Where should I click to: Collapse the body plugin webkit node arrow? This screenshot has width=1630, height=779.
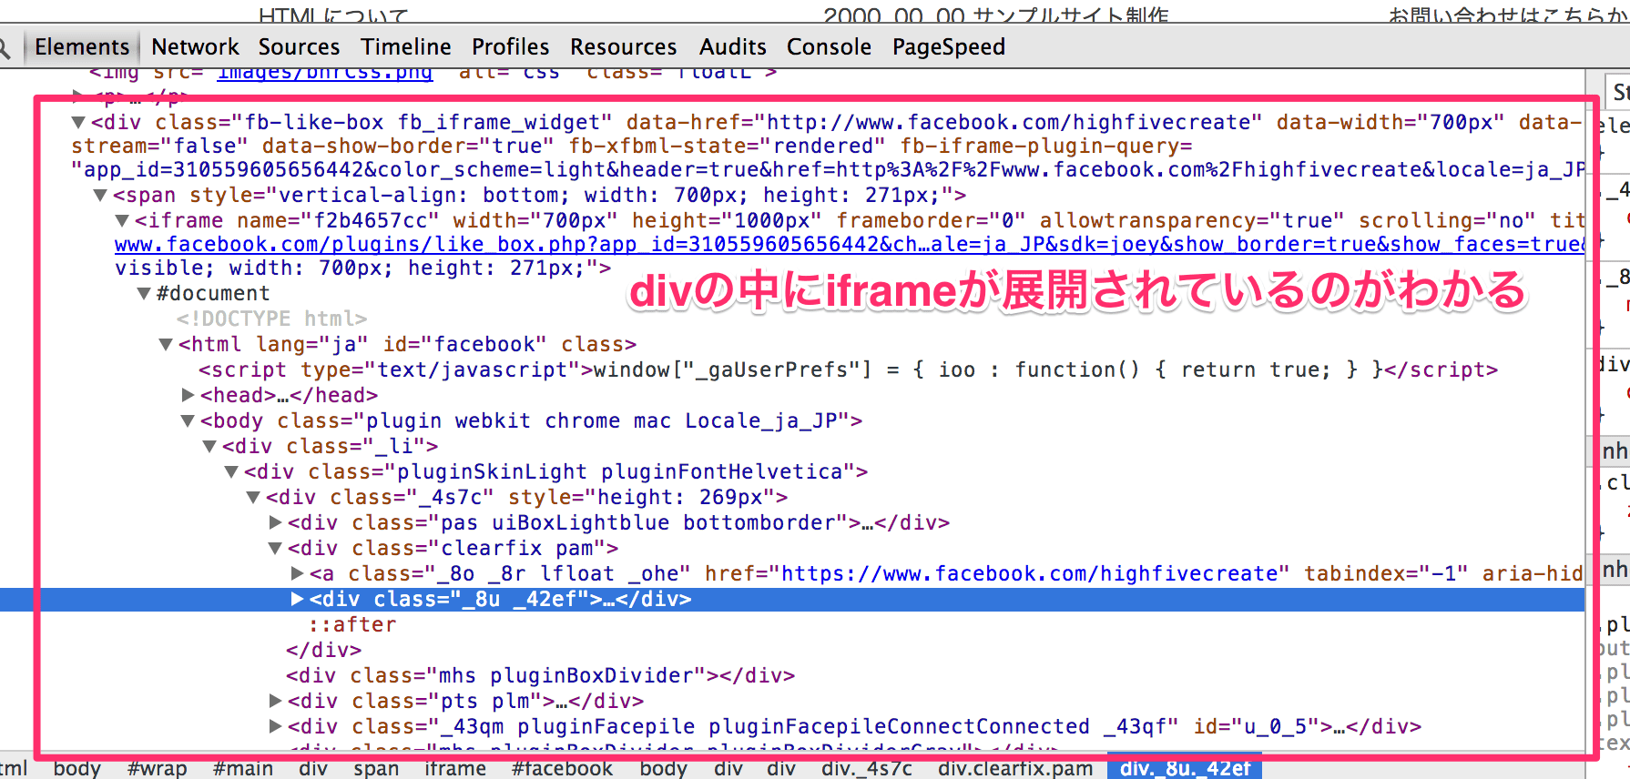coord(188,420)
